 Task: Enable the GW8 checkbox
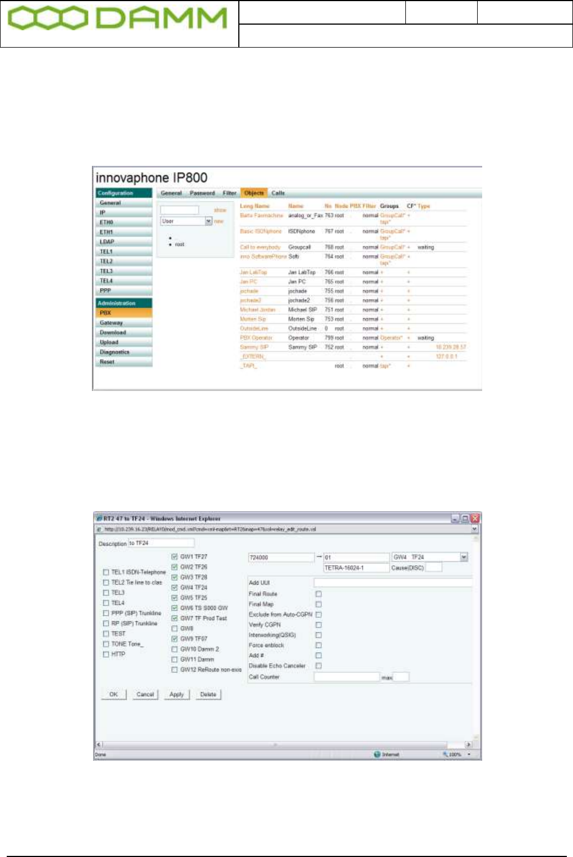pos(174,628)
